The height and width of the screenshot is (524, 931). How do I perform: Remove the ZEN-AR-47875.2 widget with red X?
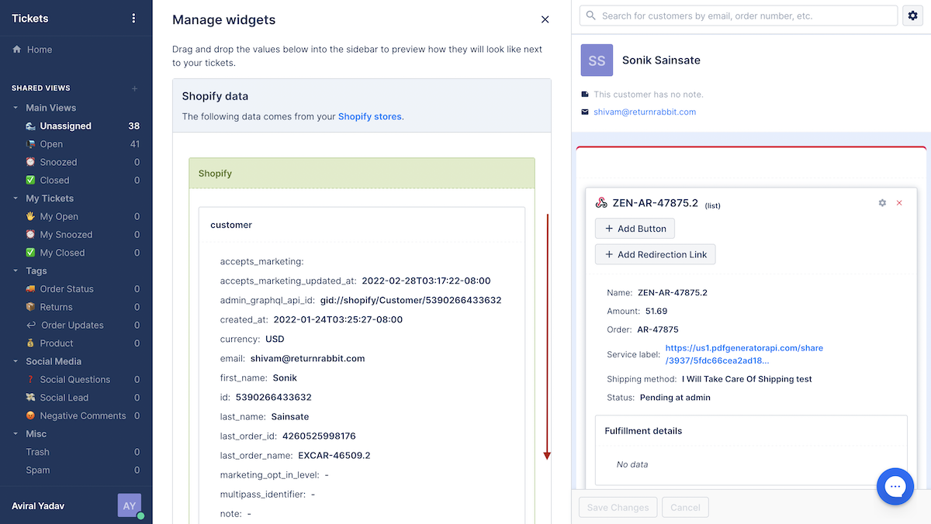(899, 203)
